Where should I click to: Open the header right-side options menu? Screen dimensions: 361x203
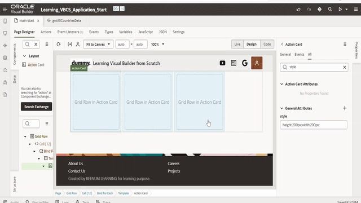coord(356,9)
